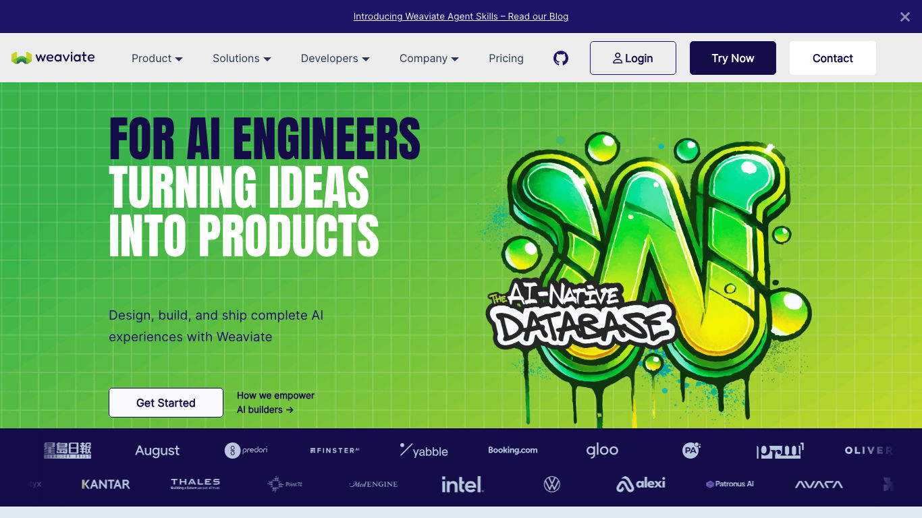Click the Get Started button
Screen dimensions: 922x518
[x=166, y=403]
